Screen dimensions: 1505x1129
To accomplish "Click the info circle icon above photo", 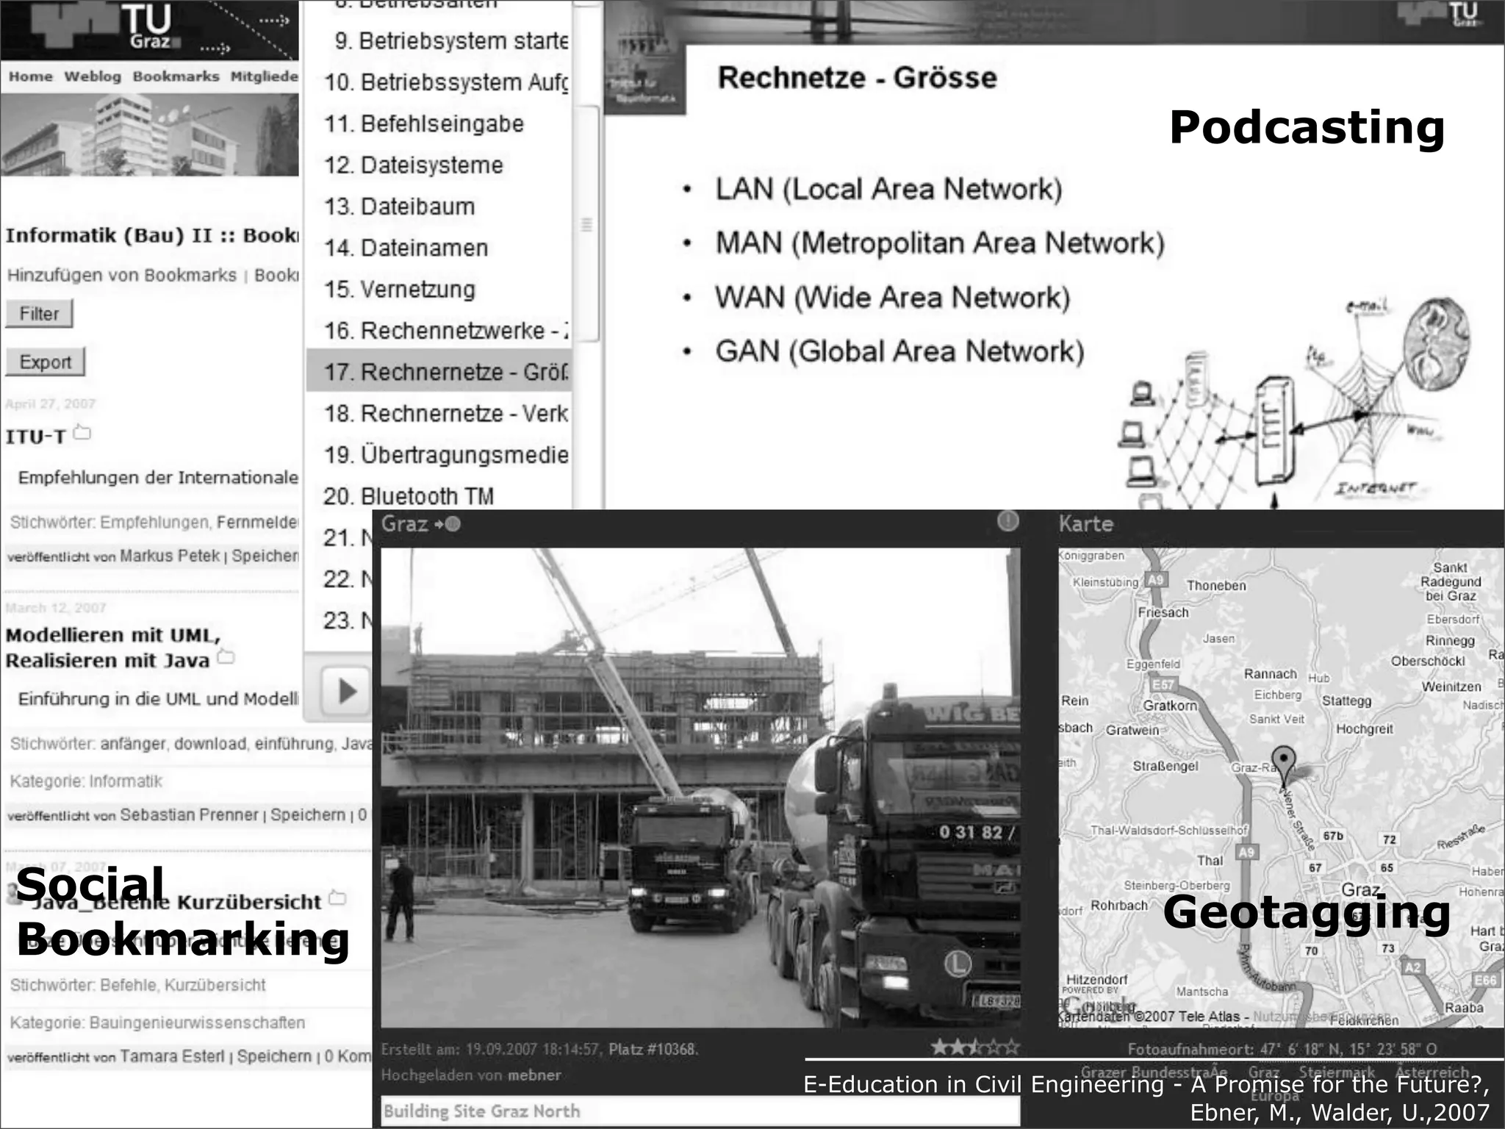I will pos(1007,521).
